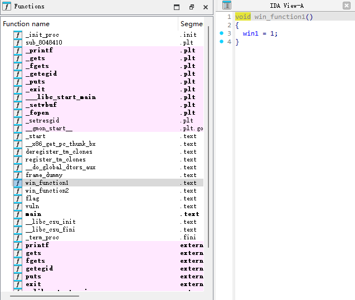Click the function icon beside flag
Image resolution: width=355 pixels, height=300 pixels.
18,198
